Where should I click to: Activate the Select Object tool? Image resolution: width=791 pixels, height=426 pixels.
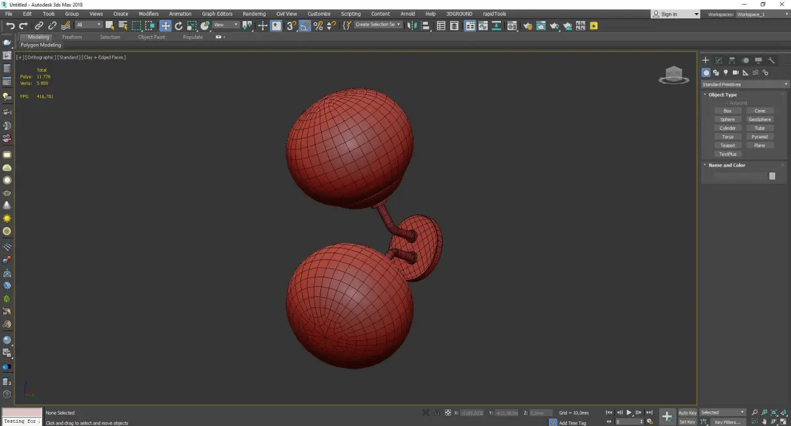(x=109, y=26)
